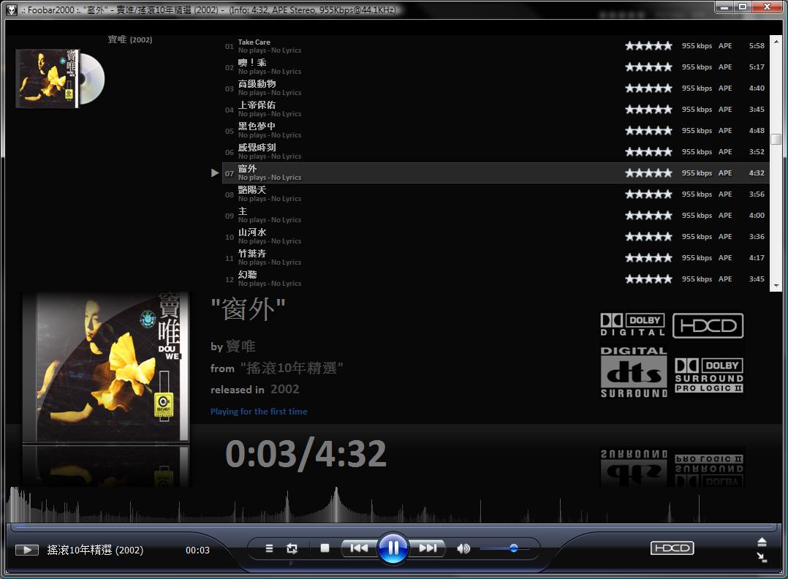Mute audio with the speaker icon

463,548
